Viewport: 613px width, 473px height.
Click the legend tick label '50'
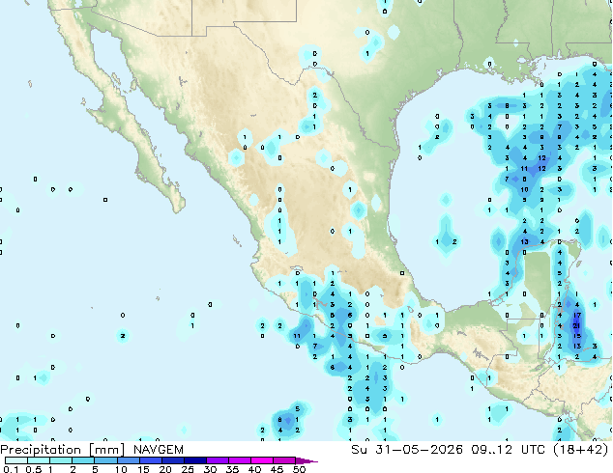[x=299, y=469]
